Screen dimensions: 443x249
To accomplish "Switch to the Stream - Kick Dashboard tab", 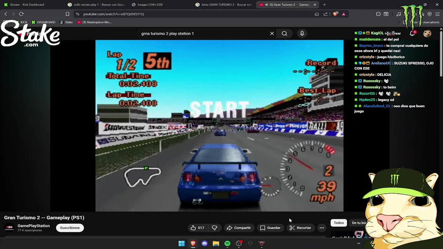I will 27,4.
